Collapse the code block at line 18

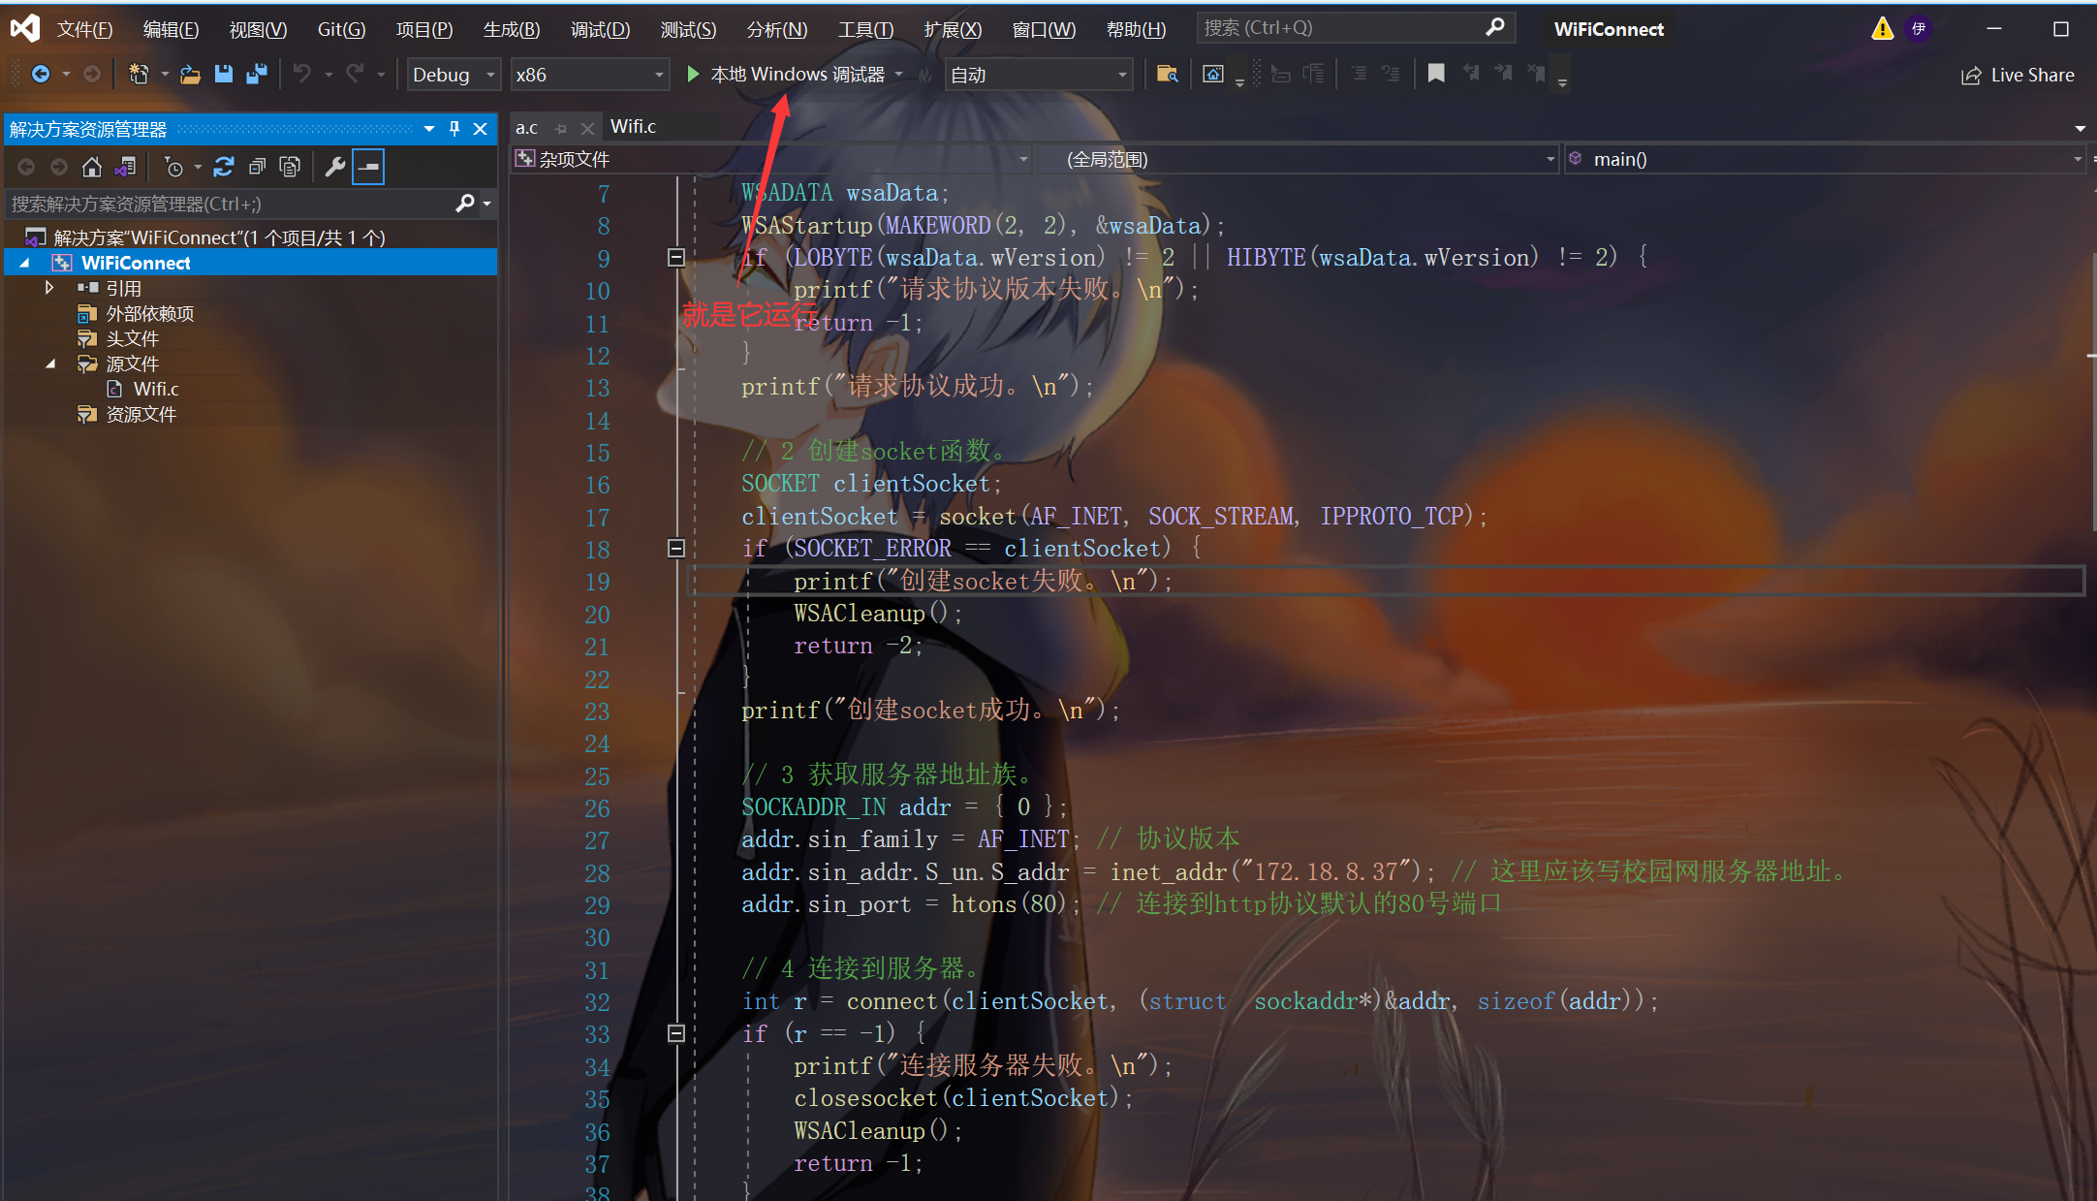click(x=676, y=549)
